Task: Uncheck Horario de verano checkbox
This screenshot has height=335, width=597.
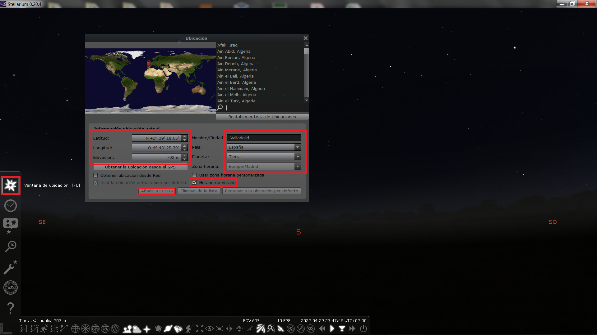Action: [x=194, y=182]
